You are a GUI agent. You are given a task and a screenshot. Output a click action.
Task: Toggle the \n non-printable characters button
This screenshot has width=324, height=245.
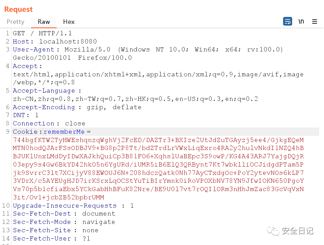point(301,21)
